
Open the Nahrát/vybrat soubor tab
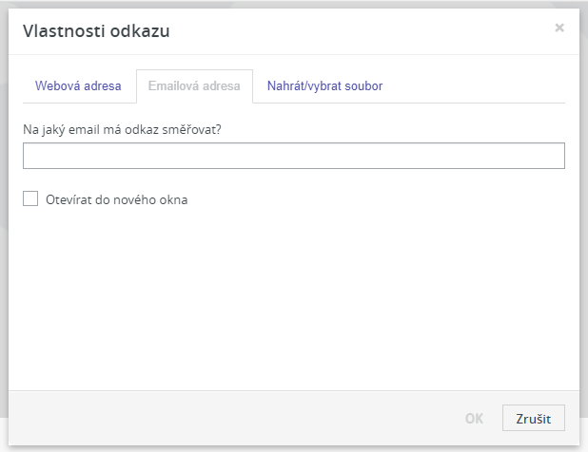click(x=324, y=86)
